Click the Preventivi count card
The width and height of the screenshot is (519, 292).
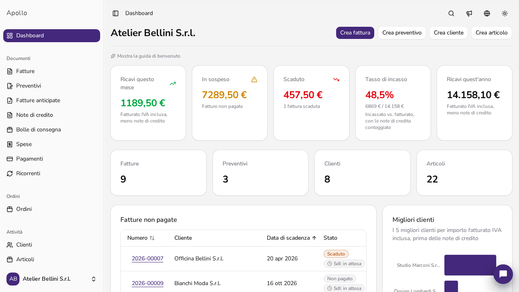[260, 173]
